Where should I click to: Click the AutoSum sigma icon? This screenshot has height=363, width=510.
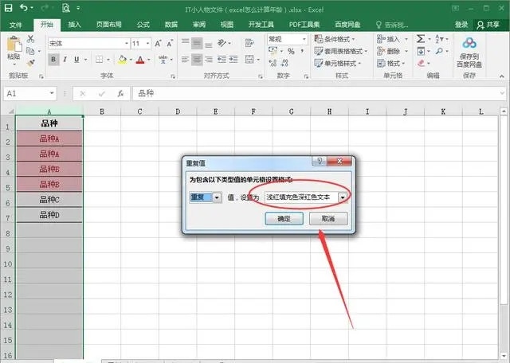420,38
